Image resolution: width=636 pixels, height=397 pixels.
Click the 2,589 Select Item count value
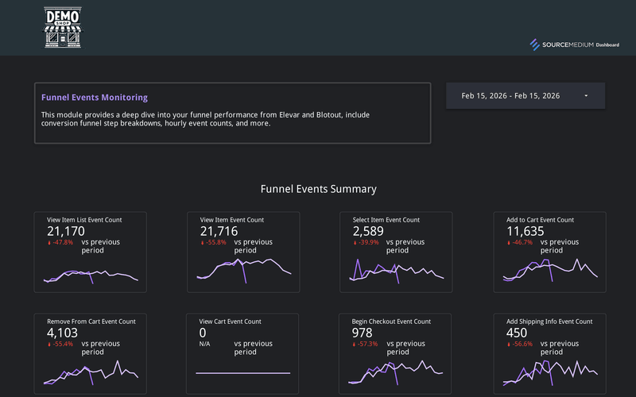(x=368, y=231)
